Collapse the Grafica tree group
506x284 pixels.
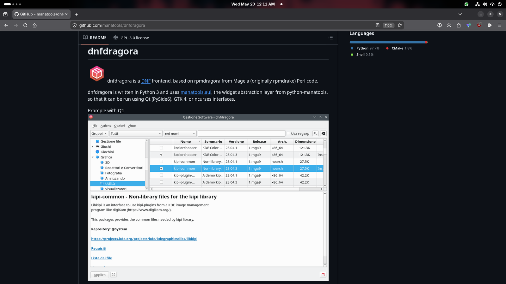[x=93, y=157]
